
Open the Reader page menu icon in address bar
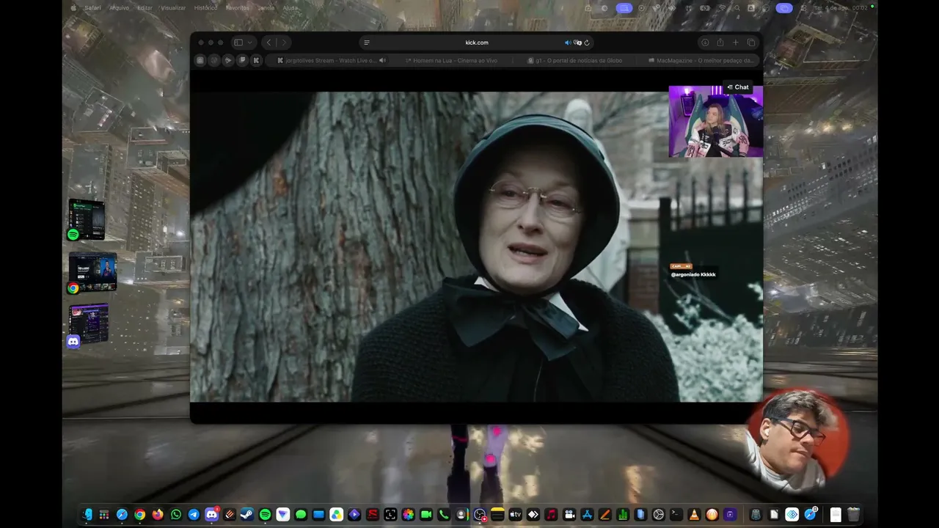[x=367, y=43]
